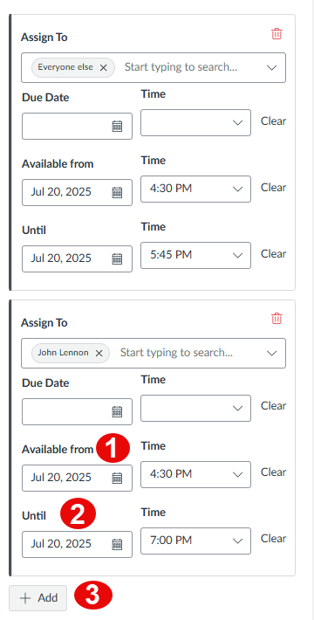
Task: Expand the Everyone else Assign To dropdown
Action: 272,67
